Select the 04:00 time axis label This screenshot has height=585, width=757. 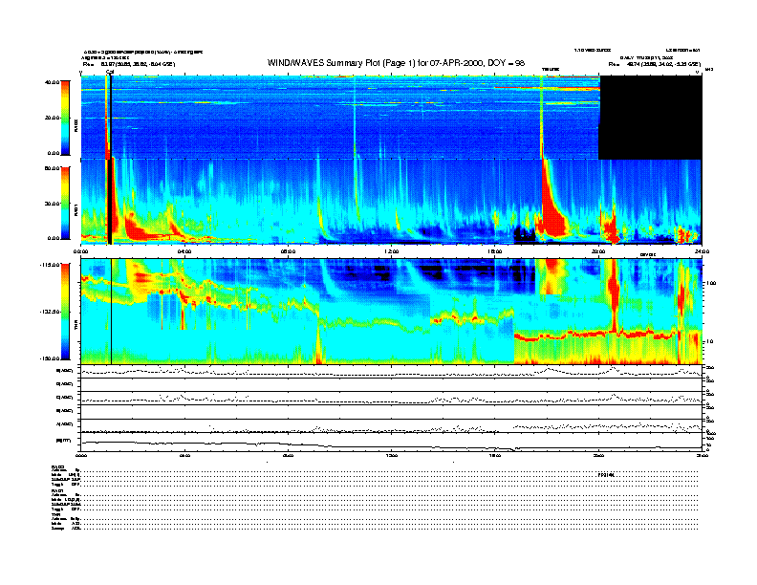tap(185, 250)
